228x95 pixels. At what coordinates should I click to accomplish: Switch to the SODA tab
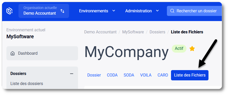[x=129, y=75]
